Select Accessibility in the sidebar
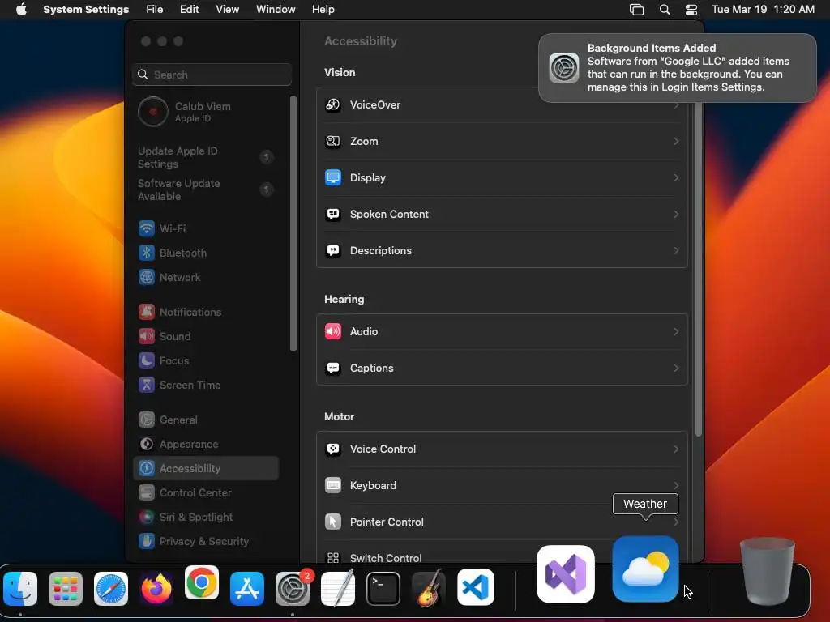Image resolution: width=830 pixels, height=622 pixels. coord(205,469)
